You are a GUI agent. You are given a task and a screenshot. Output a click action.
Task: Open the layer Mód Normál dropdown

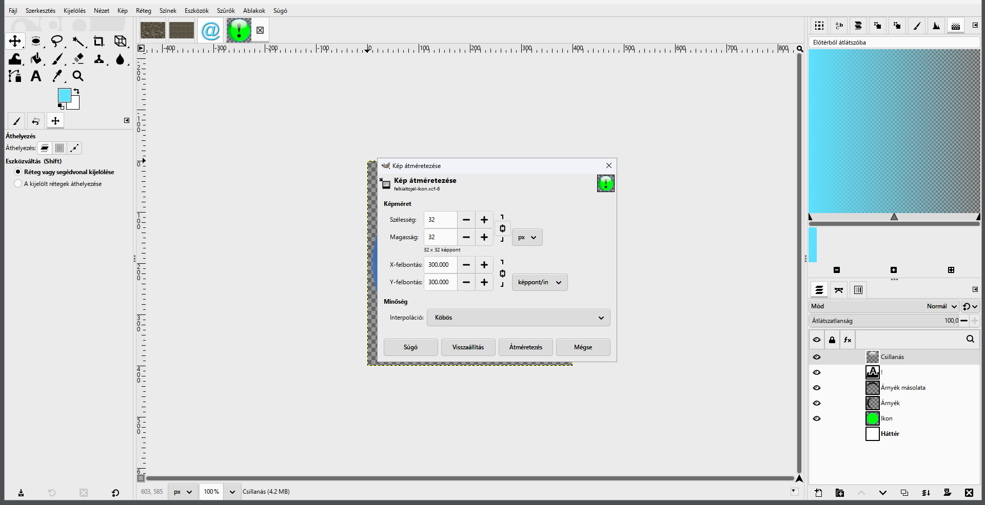click(884, 306)
